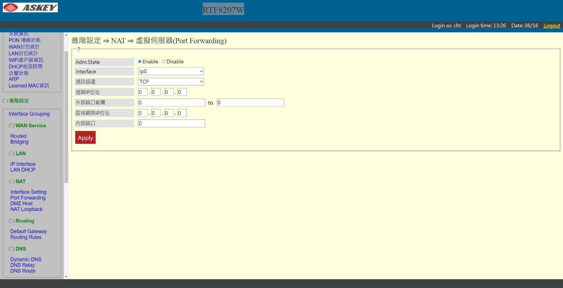563x288 pixels.
Task: Open Dynamic DNS page
Action: [26, 260]
